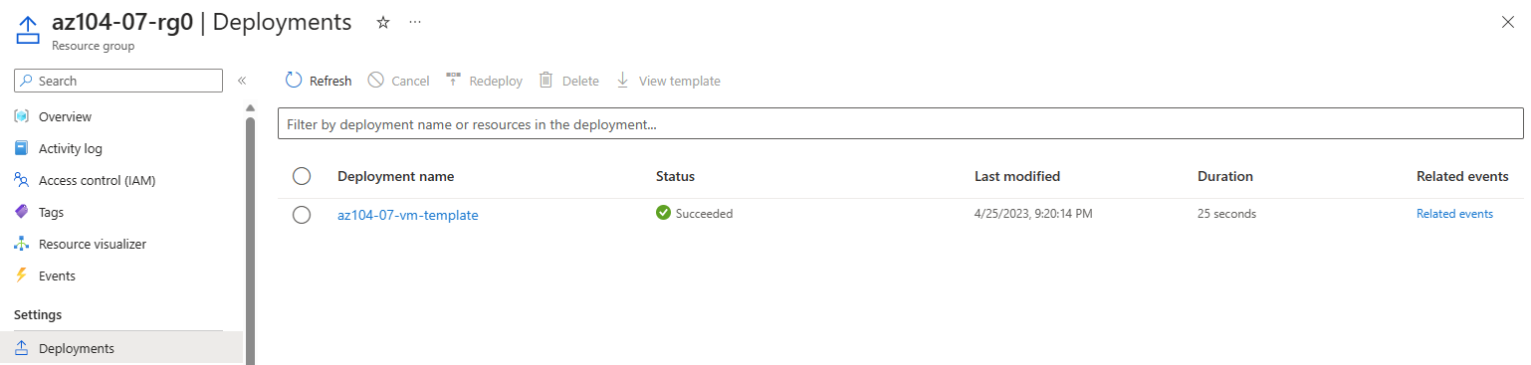Click the sidebar Search field

point(118,81)
